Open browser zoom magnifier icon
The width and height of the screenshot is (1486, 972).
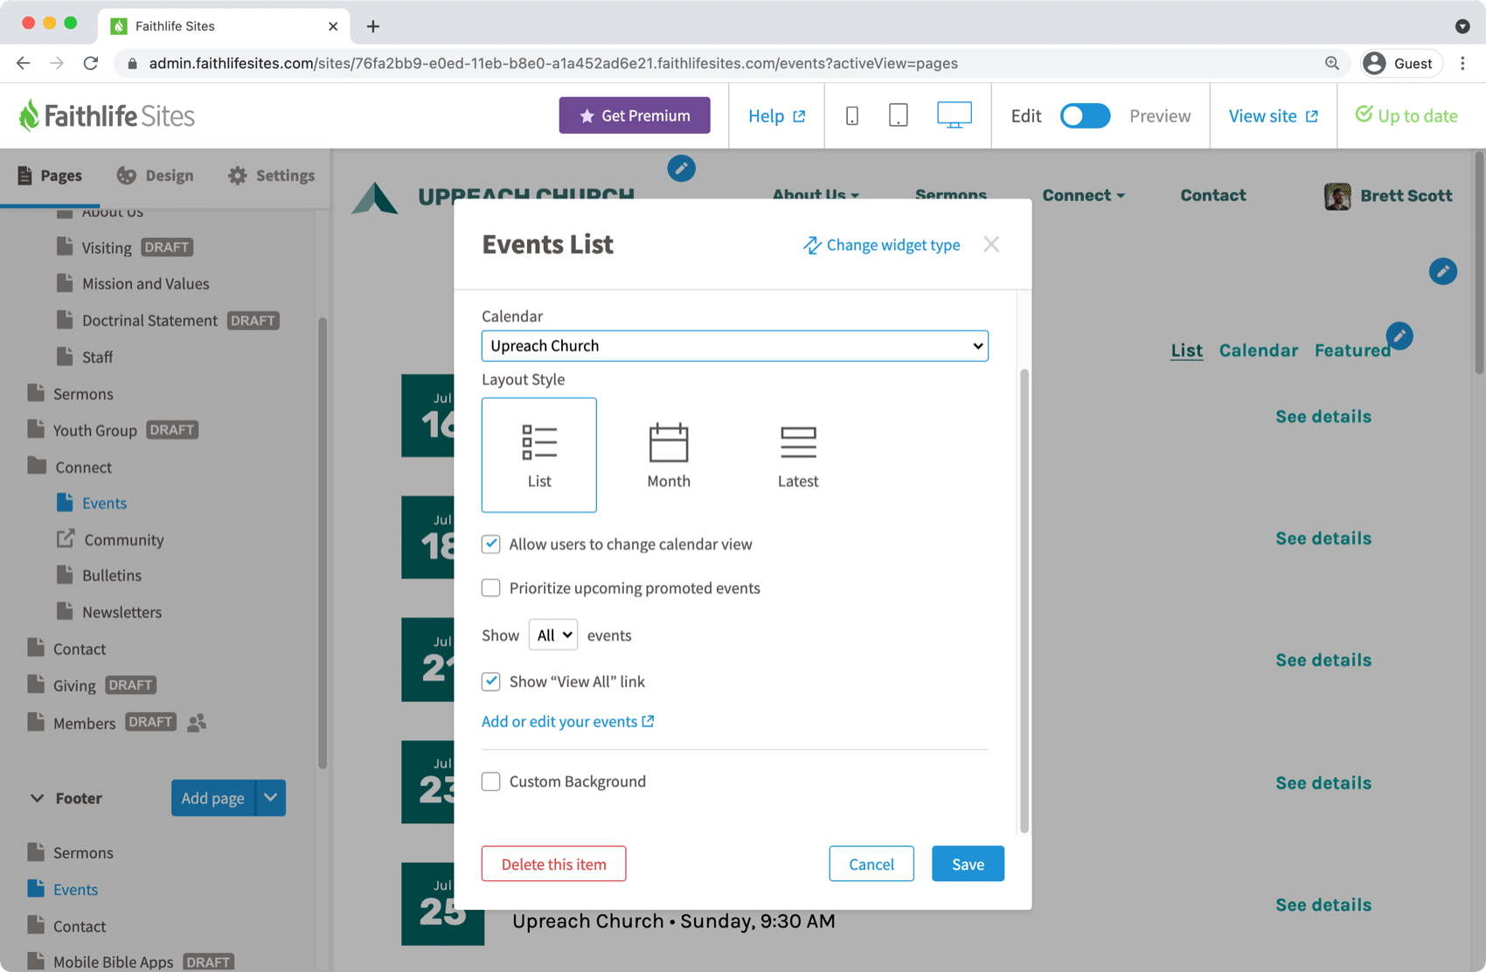pyautogui.click(x=1332, y=63)
